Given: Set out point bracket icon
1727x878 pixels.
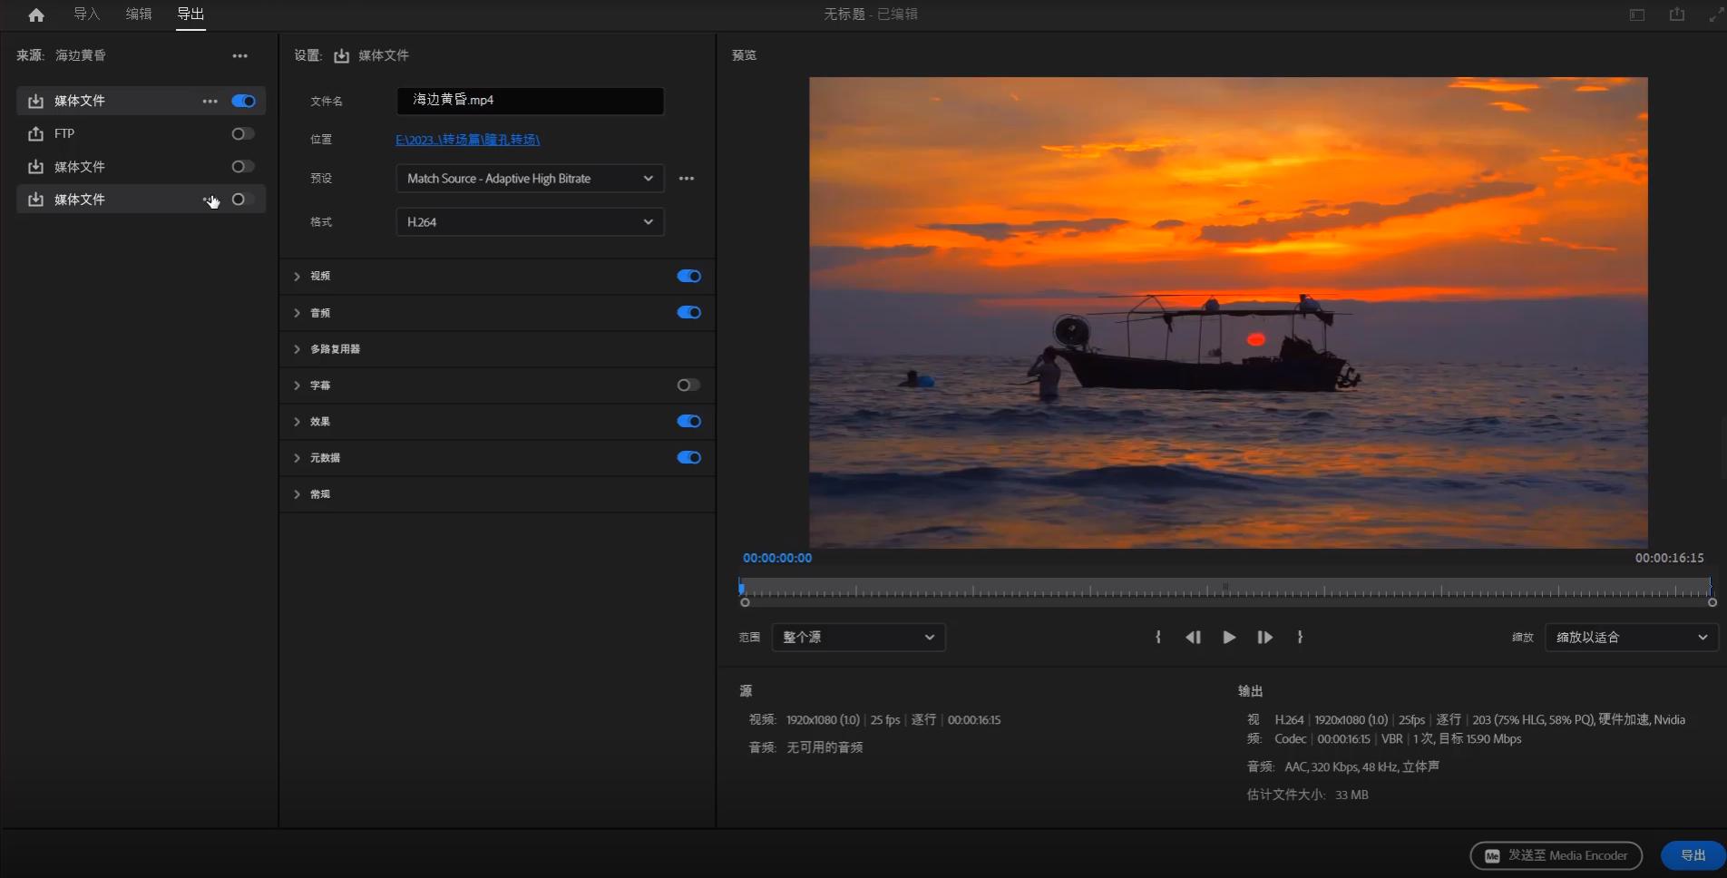Looking at the screenshot, I should 1300,638.
